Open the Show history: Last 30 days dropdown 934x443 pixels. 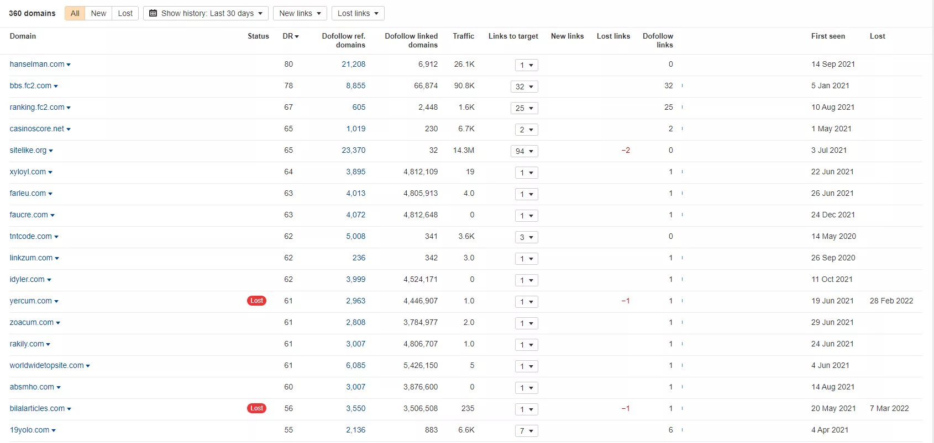206,13
